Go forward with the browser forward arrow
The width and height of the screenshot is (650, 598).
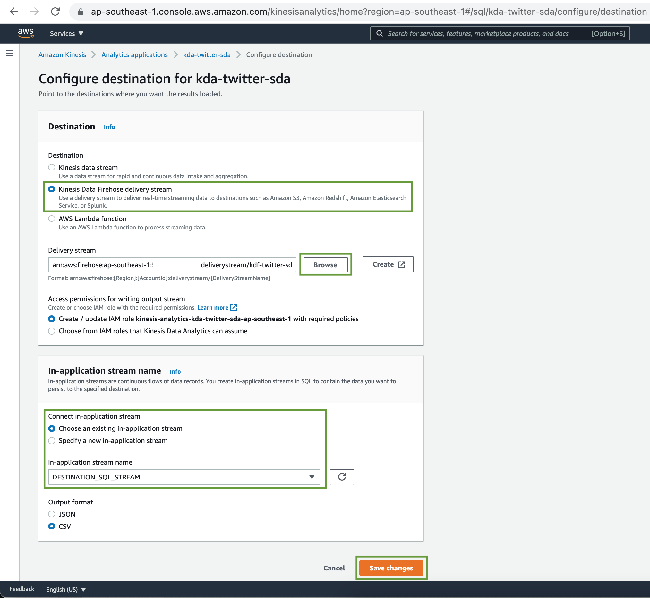click(x=35, y=12)
